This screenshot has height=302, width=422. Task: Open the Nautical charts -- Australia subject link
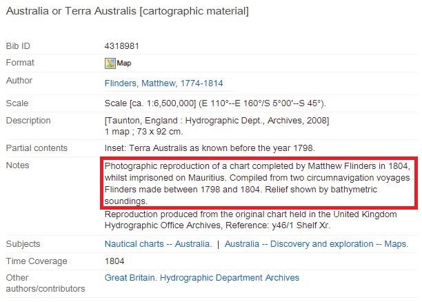point(159,244)
